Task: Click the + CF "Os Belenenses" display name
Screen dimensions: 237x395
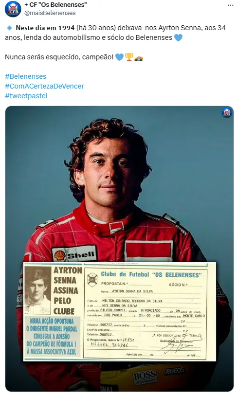Action: tap(55, 4)
